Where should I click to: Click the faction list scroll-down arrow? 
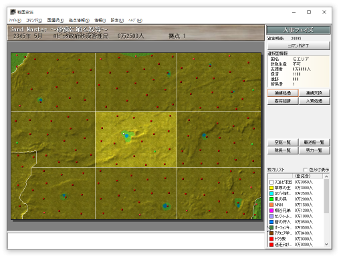click(x=326, y=244)
